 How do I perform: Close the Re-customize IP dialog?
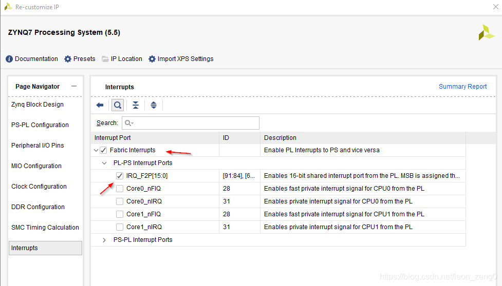496,7
